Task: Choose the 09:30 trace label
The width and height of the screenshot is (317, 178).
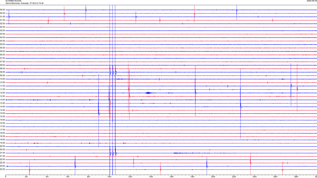Action: point(2,75)
